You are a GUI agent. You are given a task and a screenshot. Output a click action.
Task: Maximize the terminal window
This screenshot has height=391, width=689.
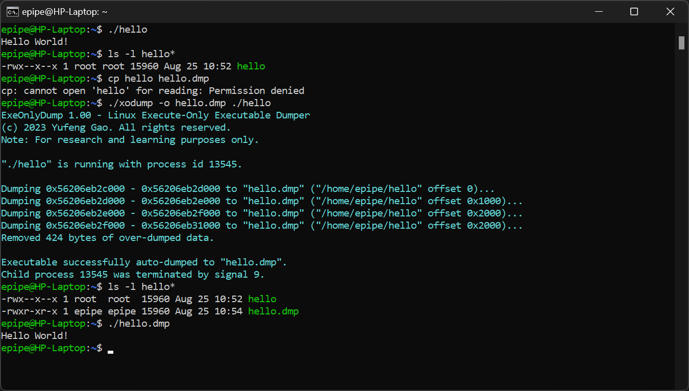pyautogui.click(x=634, y=12)
